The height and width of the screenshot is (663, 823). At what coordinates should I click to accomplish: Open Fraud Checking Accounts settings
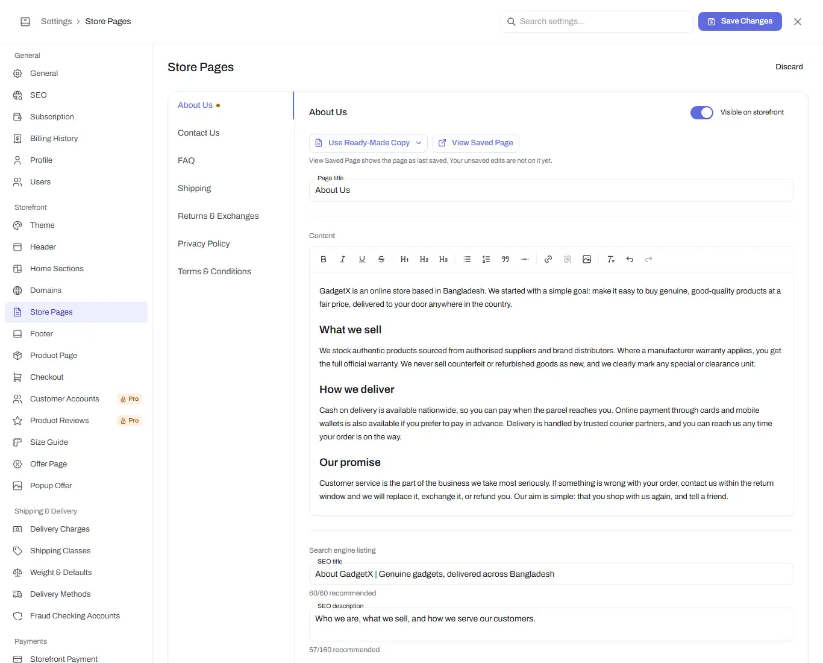(76, 616)
